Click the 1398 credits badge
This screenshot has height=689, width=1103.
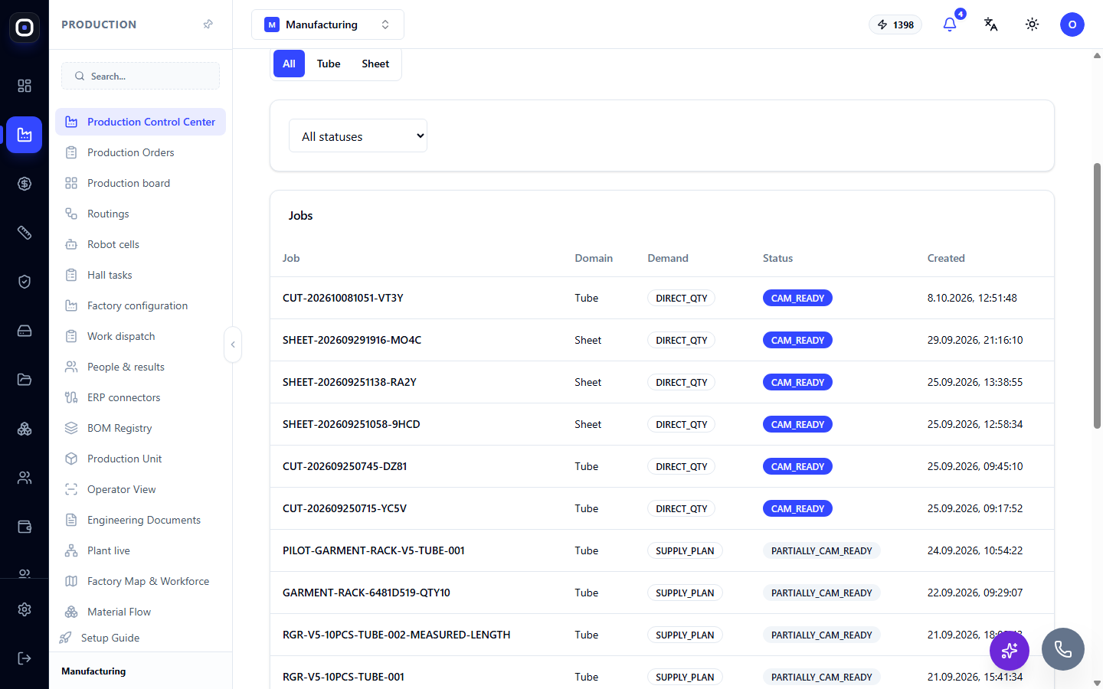pyautogui.click(x=895, y=24)
